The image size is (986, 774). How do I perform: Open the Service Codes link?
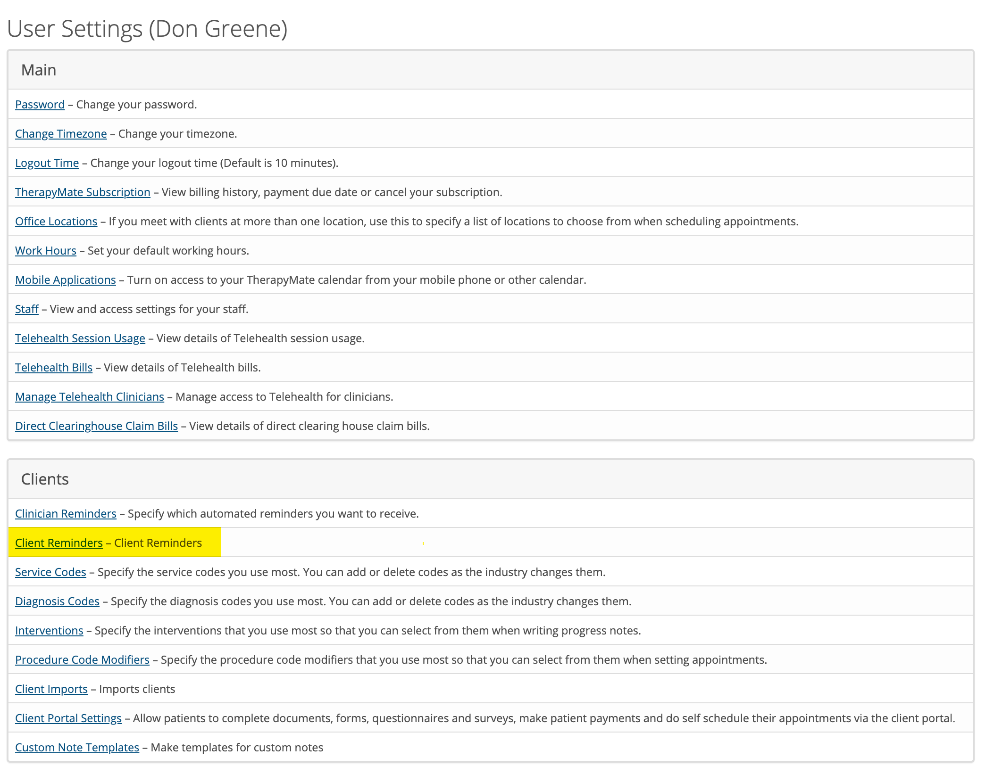point(50,572)
